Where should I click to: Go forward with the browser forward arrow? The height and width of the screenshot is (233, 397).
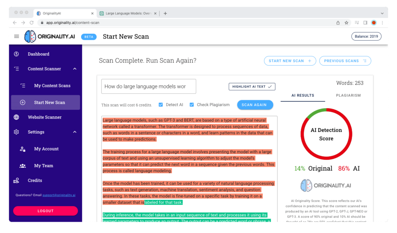[23, 22]
